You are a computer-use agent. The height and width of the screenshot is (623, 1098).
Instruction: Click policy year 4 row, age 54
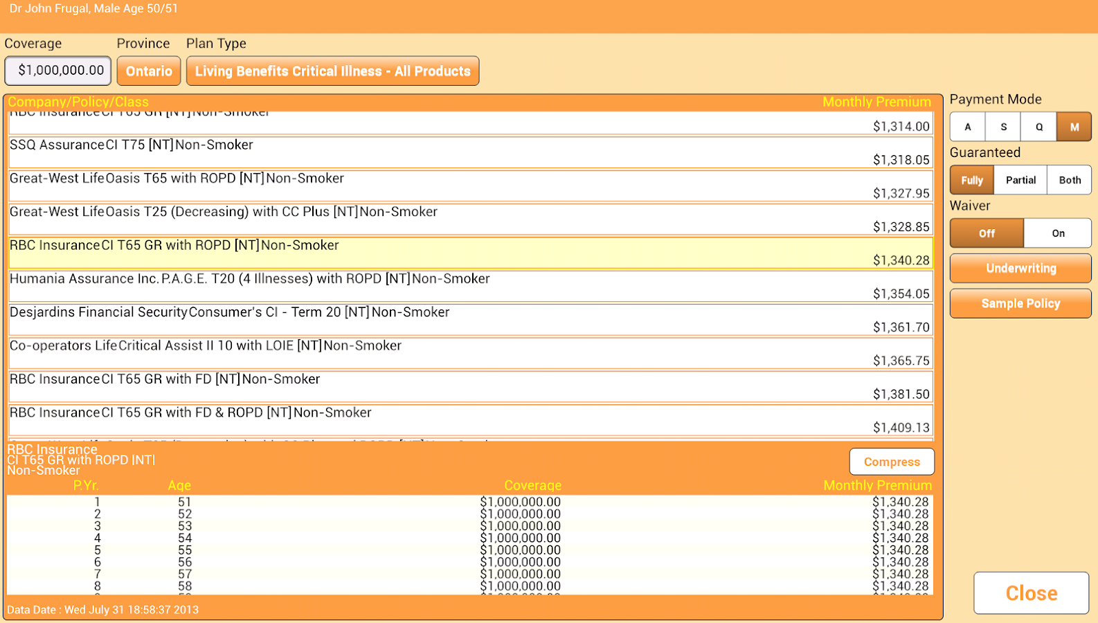pyautogui.click(x=470, y=538)
